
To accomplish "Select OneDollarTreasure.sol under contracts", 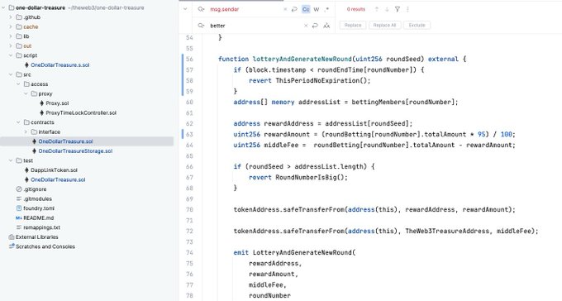I will (65, 141).
